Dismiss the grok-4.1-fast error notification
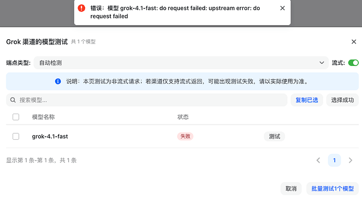 [282, 8]
